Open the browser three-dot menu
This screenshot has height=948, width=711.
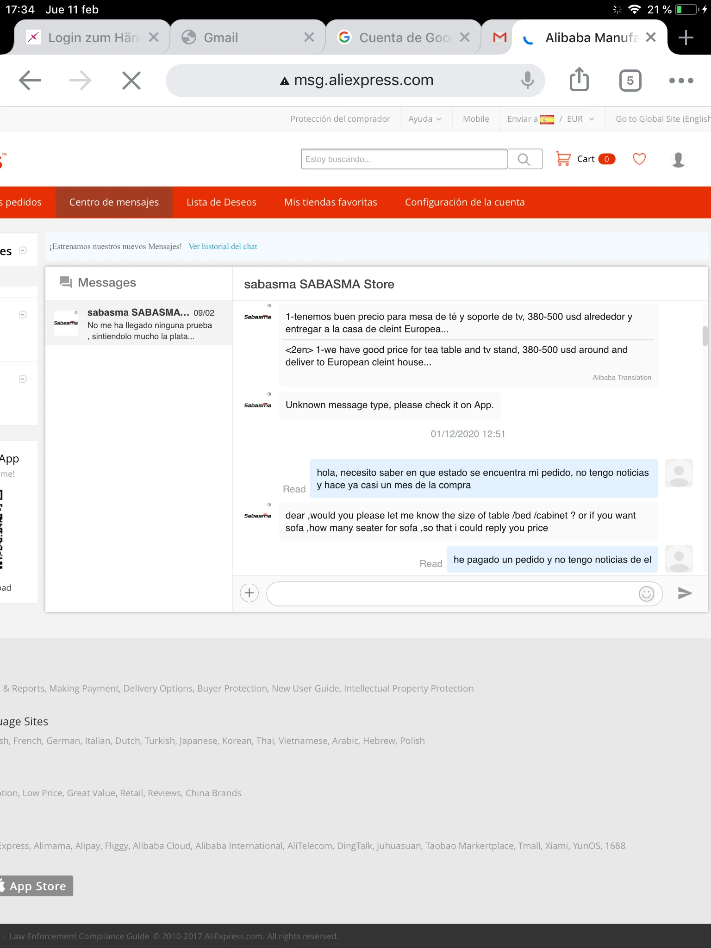(x=681, y=81)
